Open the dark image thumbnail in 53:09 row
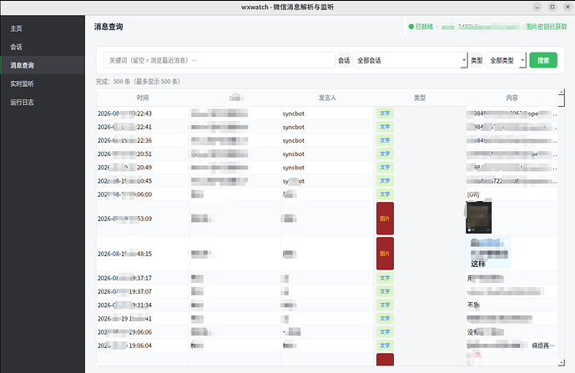 coord(479,218)
